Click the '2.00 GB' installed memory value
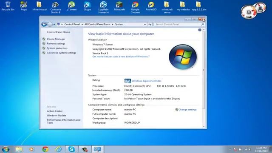Viewport: 272px width, 153px height. [128, 90]
